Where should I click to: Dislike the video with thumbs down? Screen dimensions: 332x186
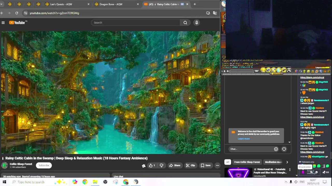[161, 165]
